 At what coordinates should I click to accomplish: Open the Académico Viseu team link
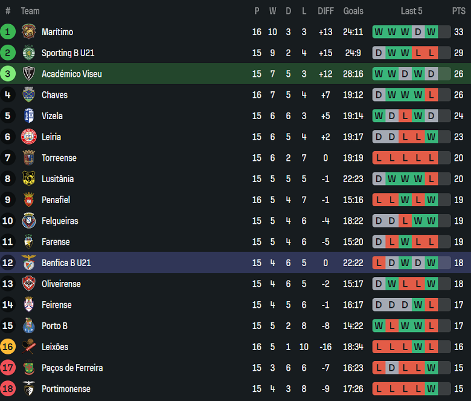click(x=71, y=74)
